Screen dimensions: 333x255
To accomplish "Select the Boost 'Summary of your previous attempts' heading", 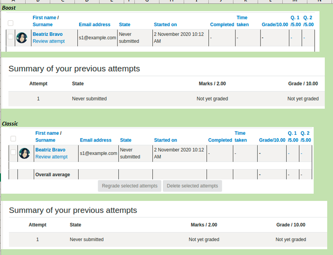I will (x=74, y=69).
